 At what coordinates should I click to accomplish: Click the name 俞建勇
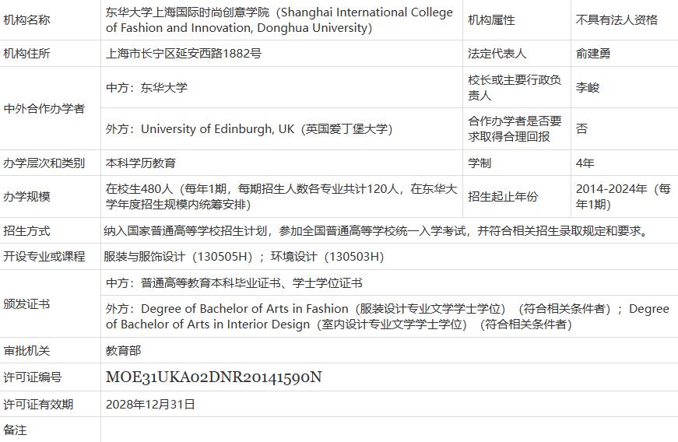[x=593, y=54]
